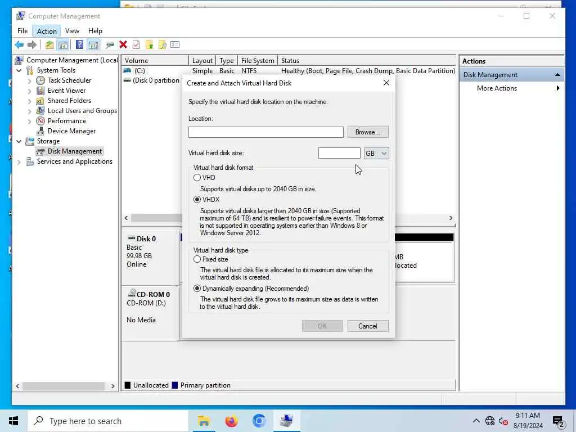Expand the Shared Folders node
Image resolution: width=576 pixels, height=432 pixels.
29,101
